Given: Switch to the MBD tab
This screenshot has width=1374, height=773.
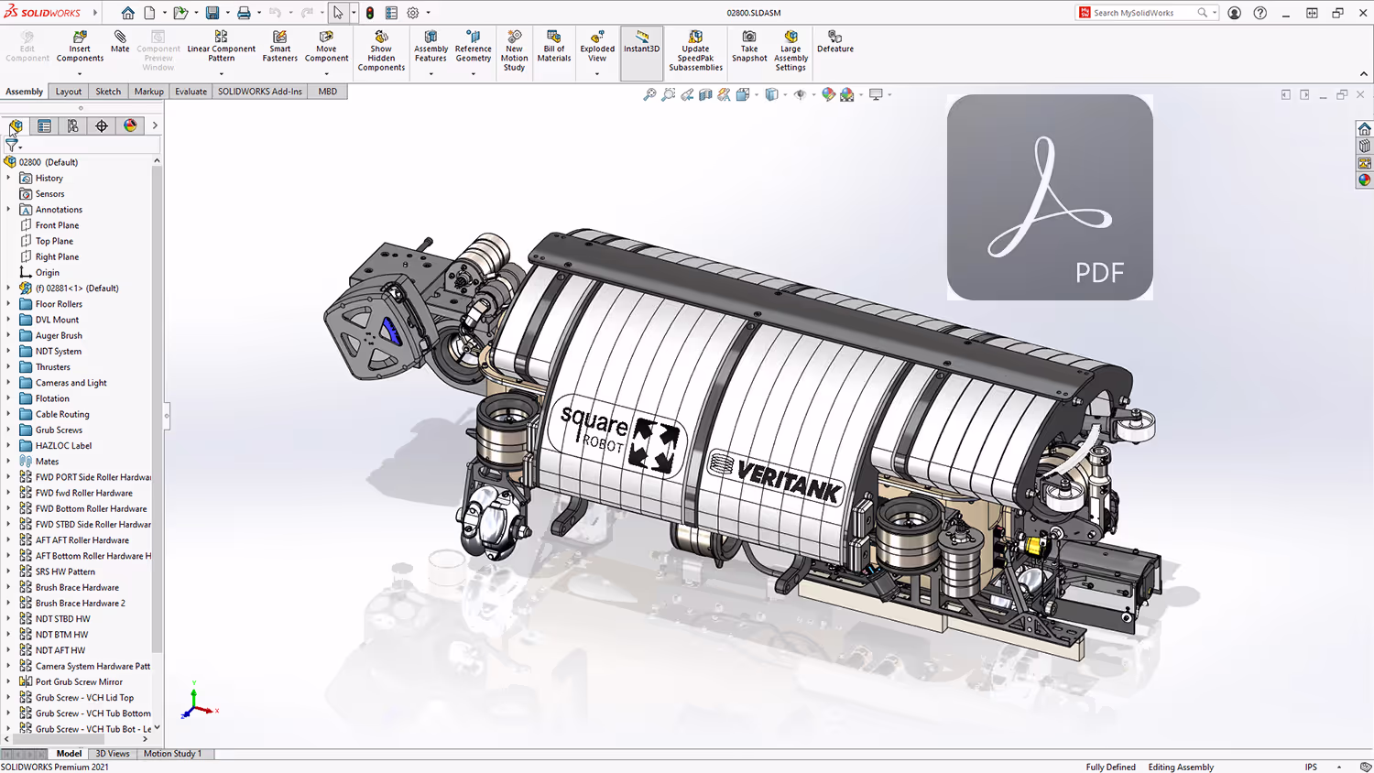Looking at the screenshot, I should pos(328,92).
